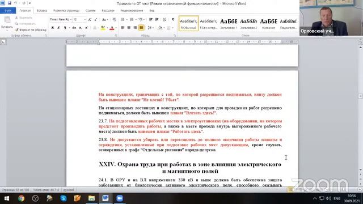The width and height of the screenshot is (363, 204).
Task: Click the ENG input language indicator
Action: [x=337, y=198]
